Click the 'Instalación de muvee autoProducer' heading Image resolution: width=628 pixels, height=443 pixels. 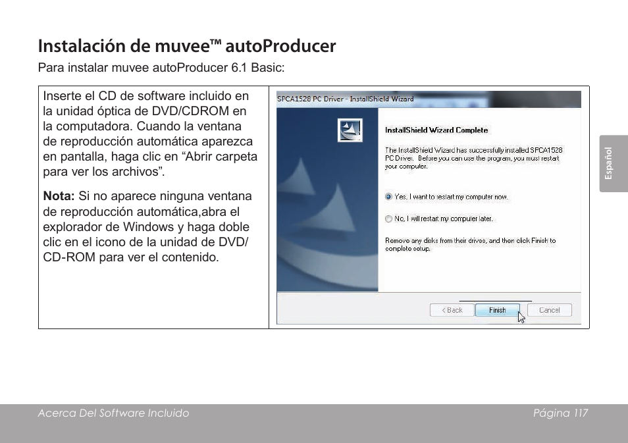click(187, 45)
